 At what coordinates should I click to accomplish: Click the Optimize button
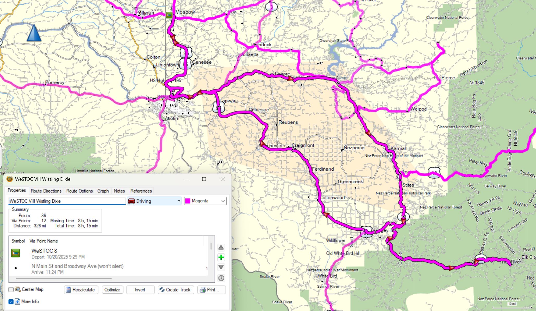pos(112,290)
